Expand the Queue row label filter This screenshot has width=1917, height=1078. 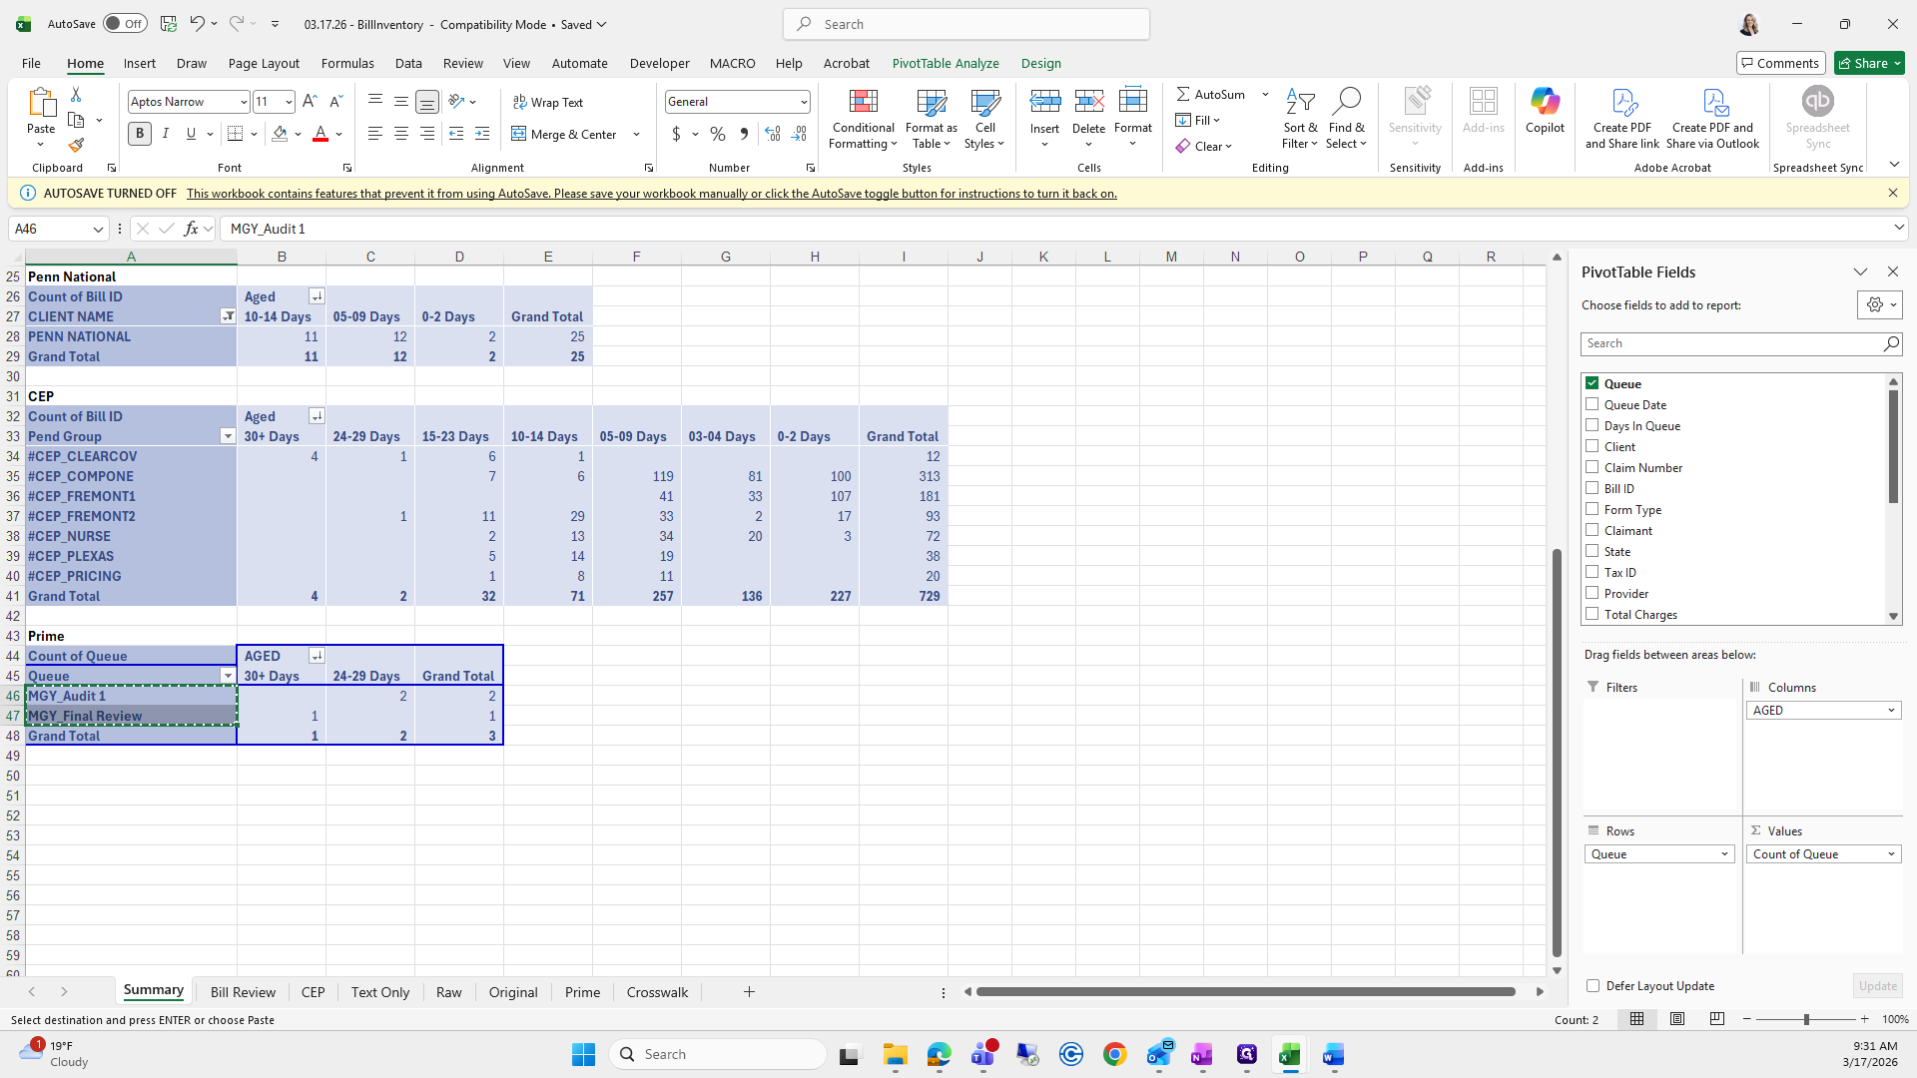click(x=228, y=676)
